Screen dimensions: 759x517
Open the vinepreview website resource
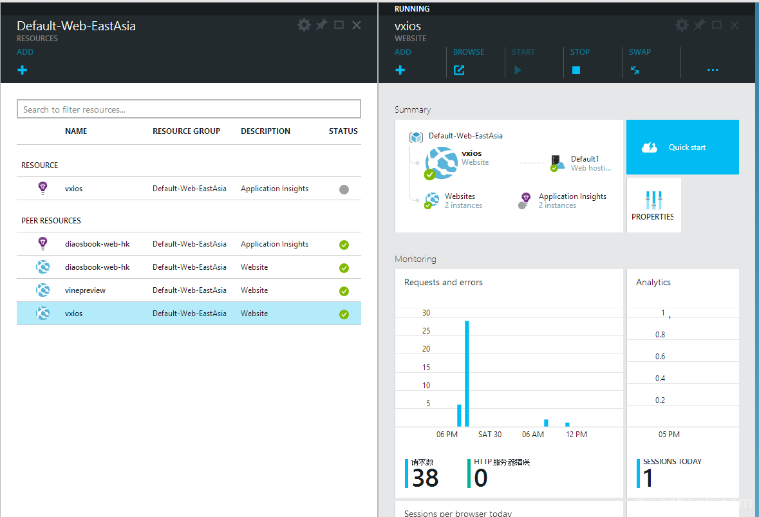coord(85,290)
